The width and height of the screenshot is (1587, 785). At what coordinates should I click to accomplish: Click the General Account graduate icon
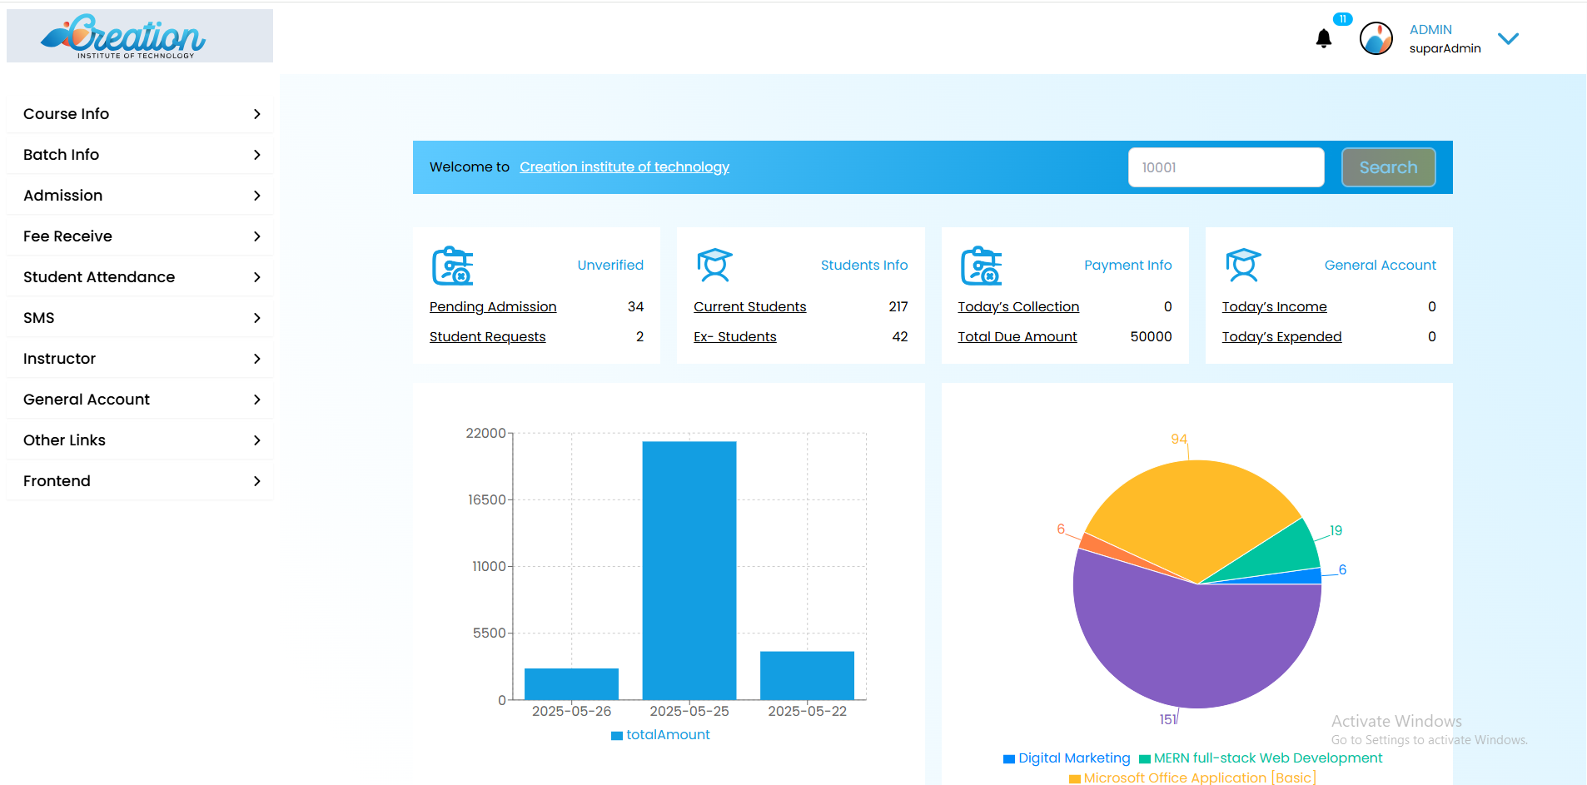click(1243, 265)
